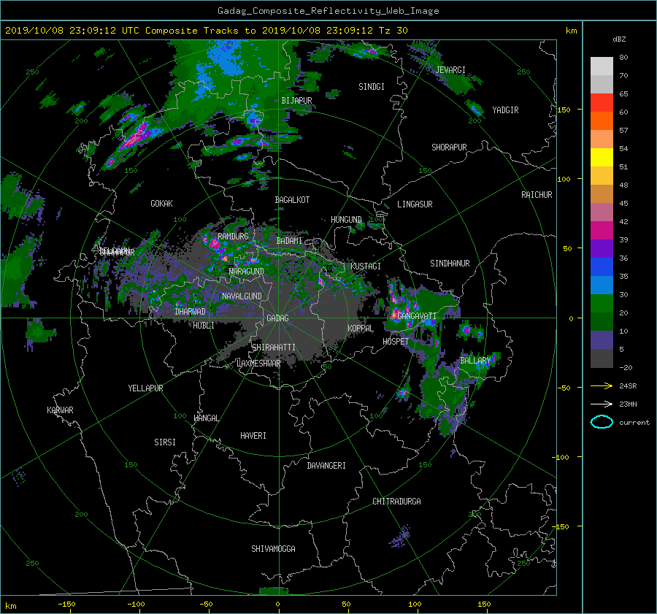657x614 pixels.
Task: Click the NARAGUND city label
Action: [247, 271]
